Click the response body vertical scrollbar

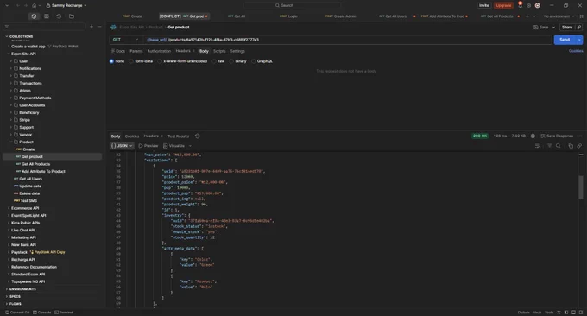point(581,188)
